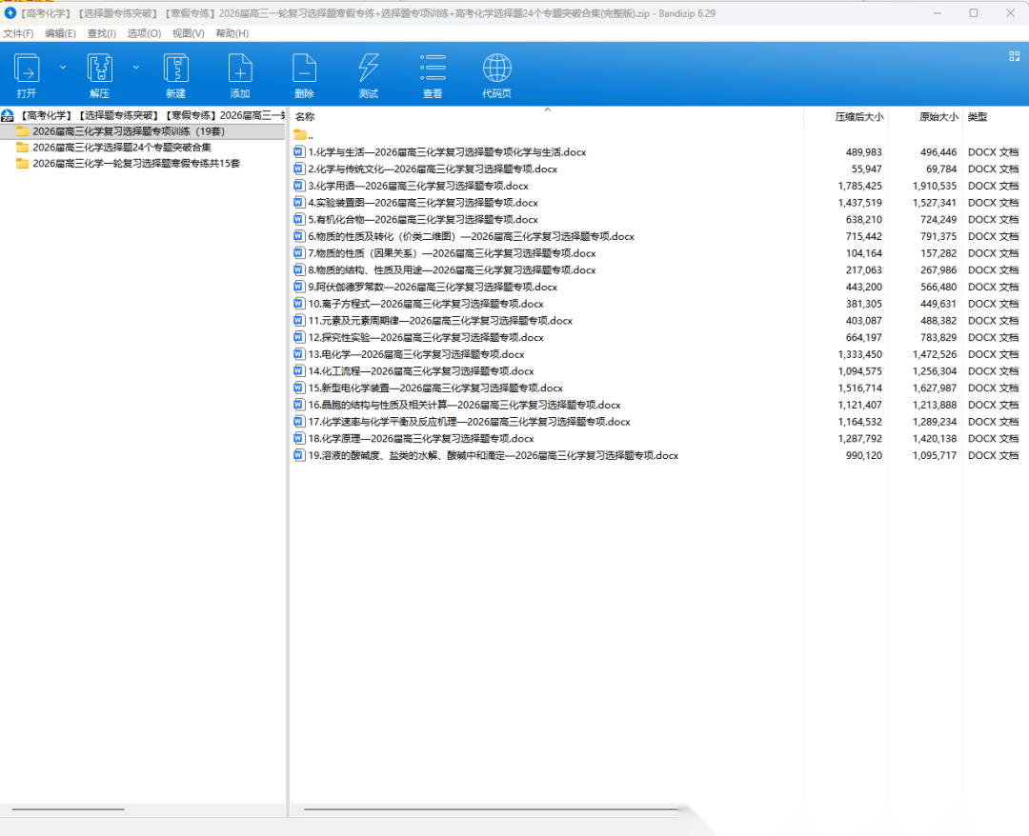Expand the dropdown arrow next to Open
The height and width of the screenshot is (836, 1029).
[x=63, y=68]
